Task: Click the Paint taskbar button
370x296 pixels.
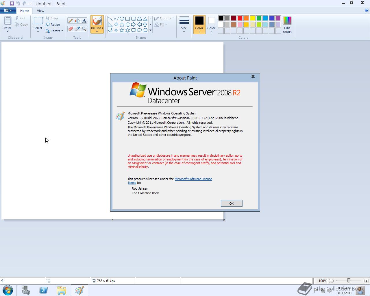Action: point(79,290)
